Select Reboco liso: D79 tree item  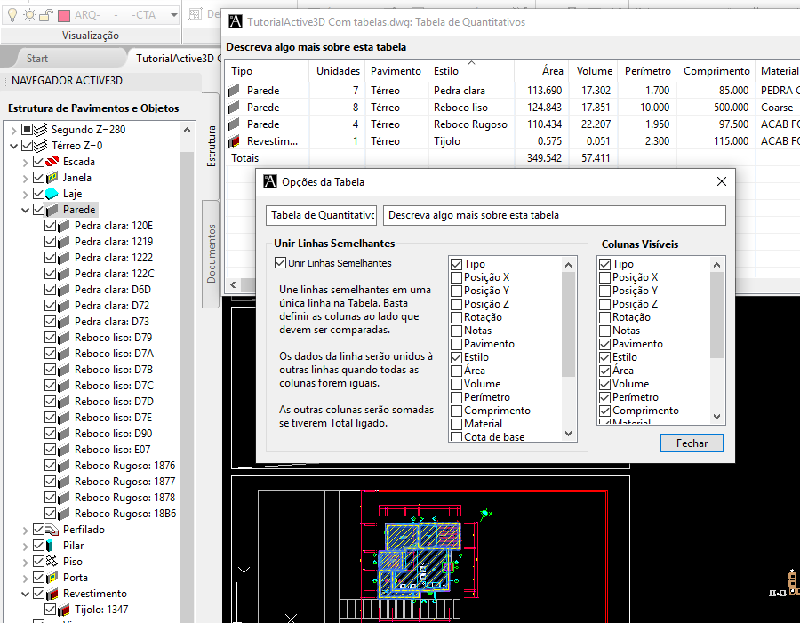[x=113, y=338]
